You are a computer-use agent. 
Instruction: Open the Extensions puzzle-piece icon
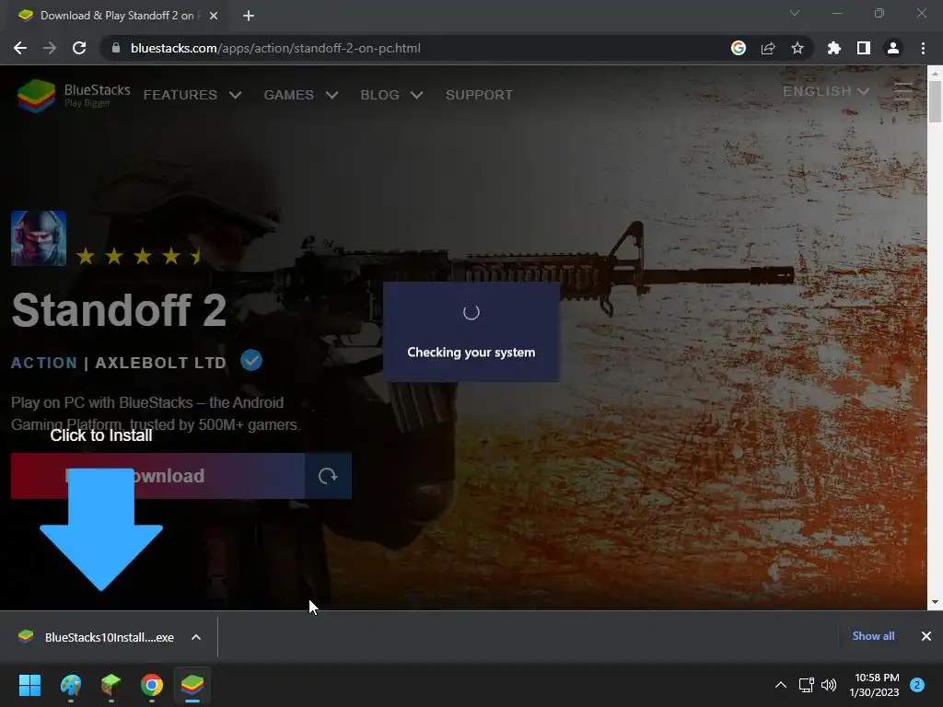[834, 48]
